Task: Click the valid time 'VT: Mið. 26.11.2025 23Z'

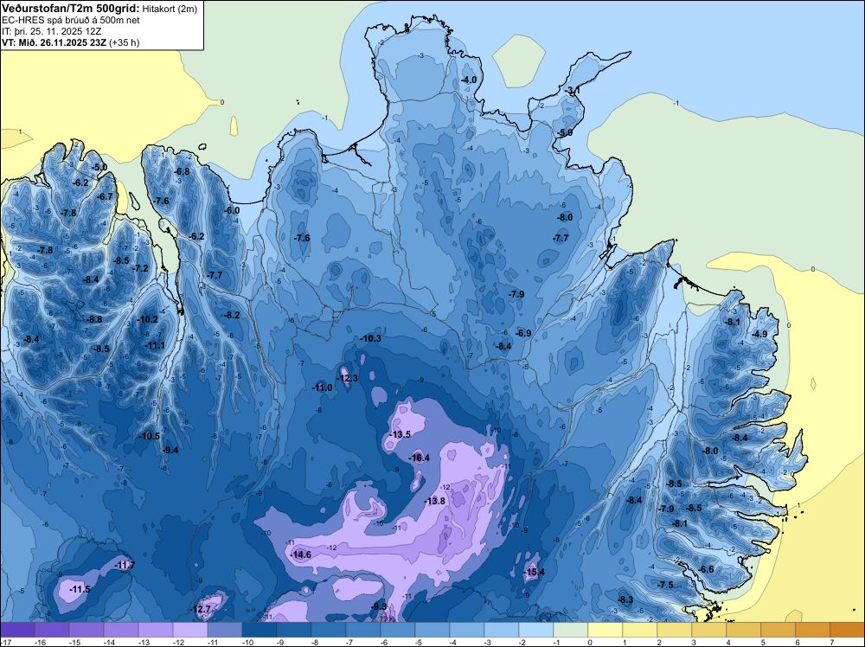Action: pos(54,42)
